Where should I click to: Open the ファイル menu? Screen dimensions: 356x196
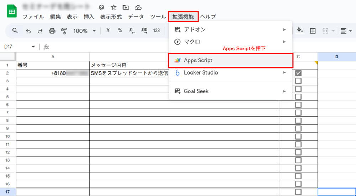tap(33, 17)
